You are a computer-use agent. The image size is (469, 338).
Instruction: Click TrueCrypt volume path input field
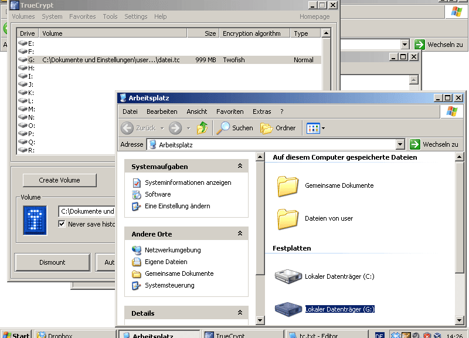click(87, 211)
